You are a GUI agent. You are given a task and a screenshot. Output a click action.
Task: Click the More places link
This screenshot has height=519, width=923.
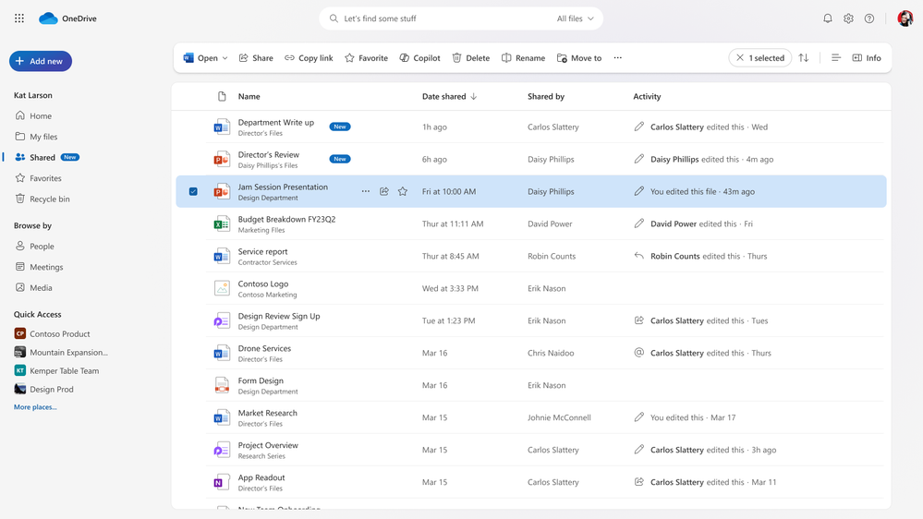pos(35,407)
